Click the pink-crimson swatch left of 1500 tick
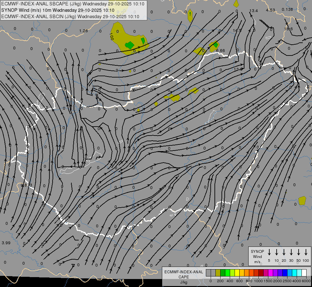This screenshot has width=312, height=287. (x=266, y=273)
